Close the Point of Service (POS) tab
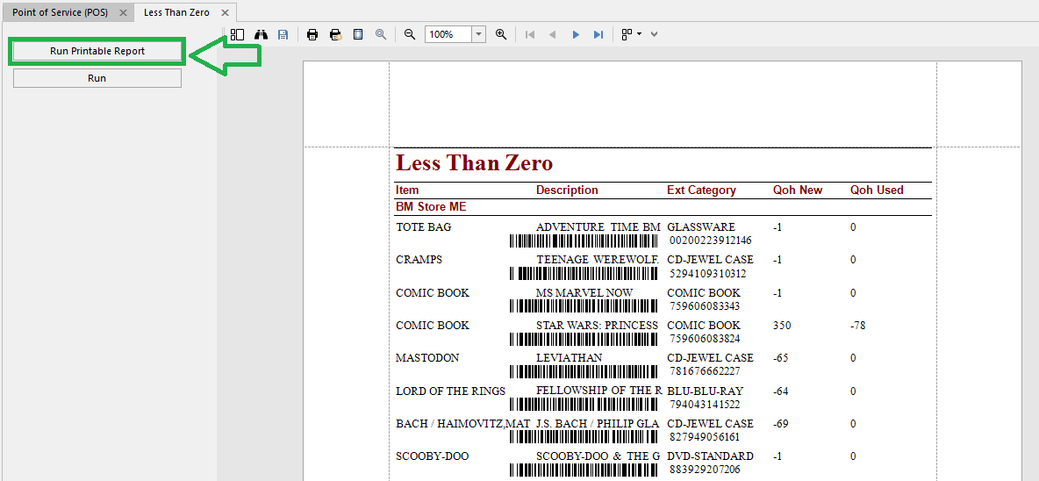This screenshot has width=1039, height=481. 123,13
